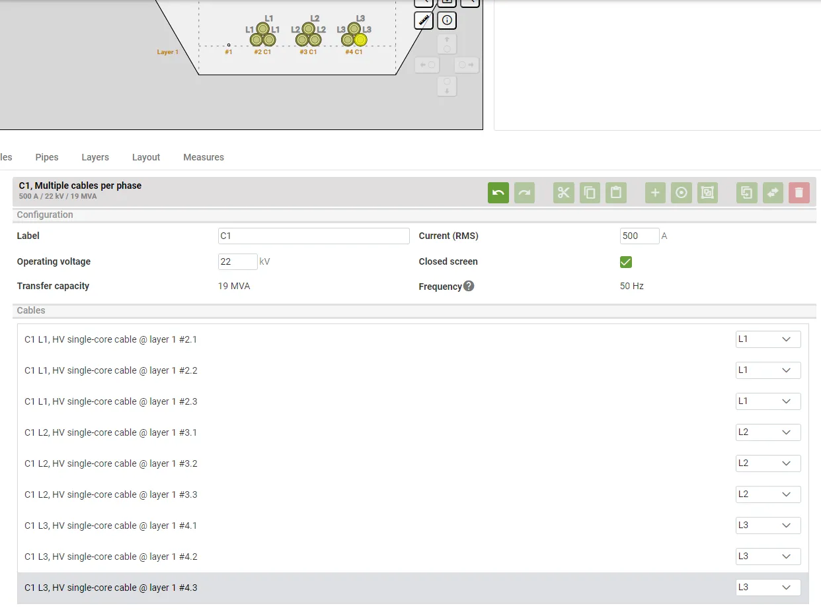Image resolution: width=821 pixels, height=610 pixels.
Task: Expand phase dropdown for cable #3.2
Action: click(x=767, y=463)
